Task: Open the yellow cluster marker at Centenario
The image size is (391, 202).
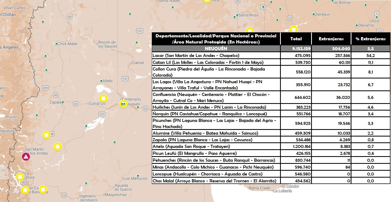Action: (123, 104)
